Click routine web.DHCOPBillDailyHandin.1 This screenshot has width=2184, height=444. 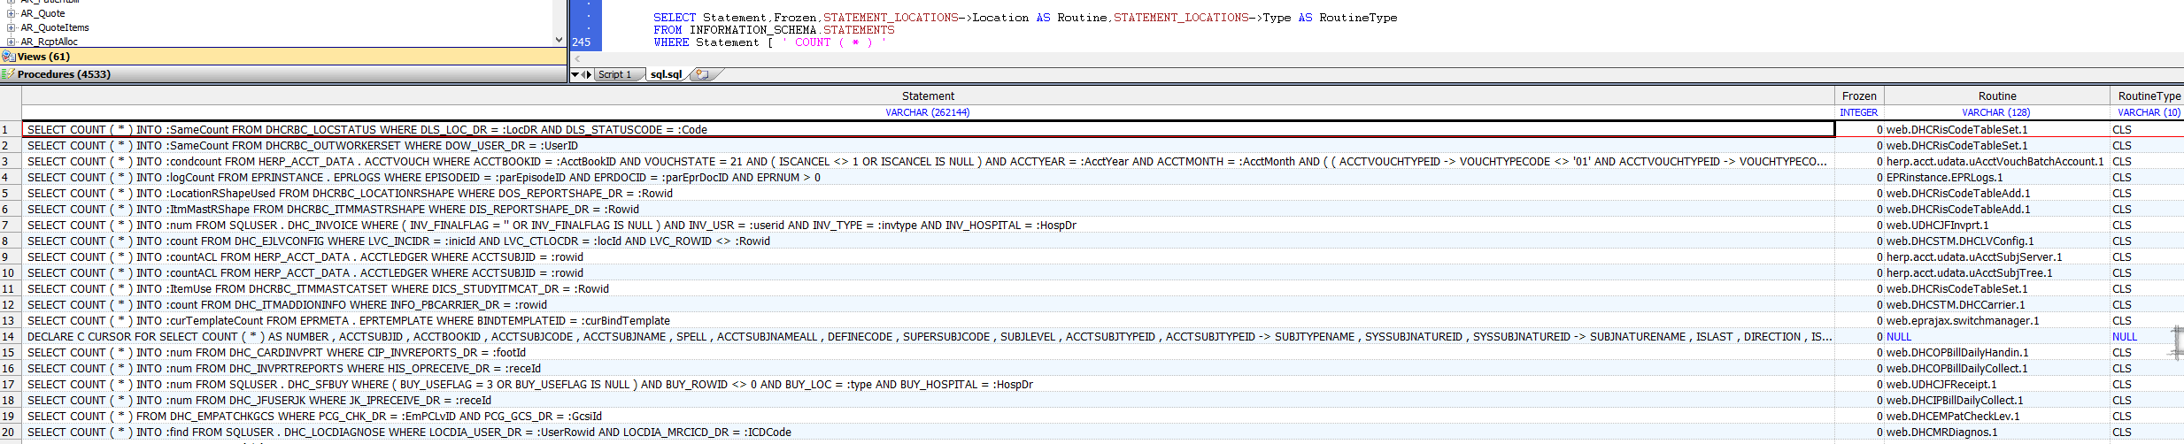(1997, 353)
